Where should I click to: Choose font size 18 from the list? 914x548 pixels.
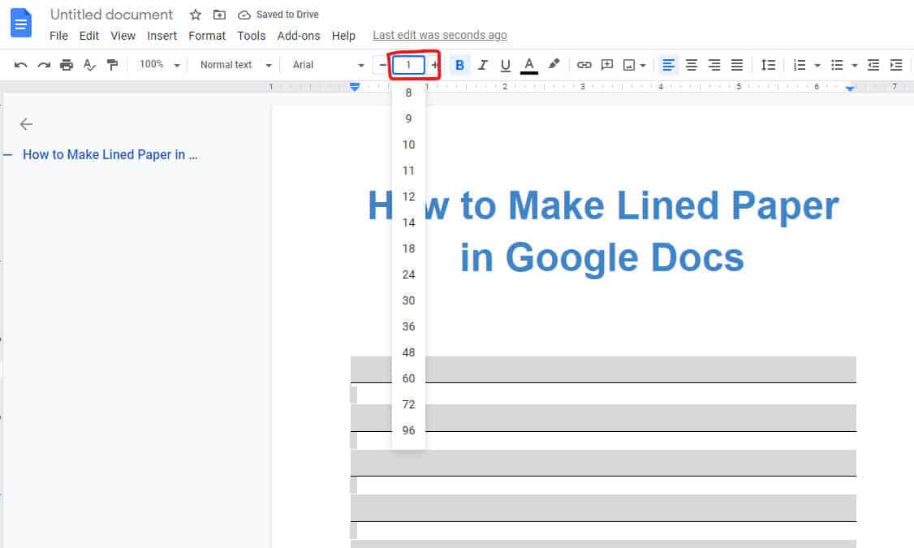coord(408,248)
